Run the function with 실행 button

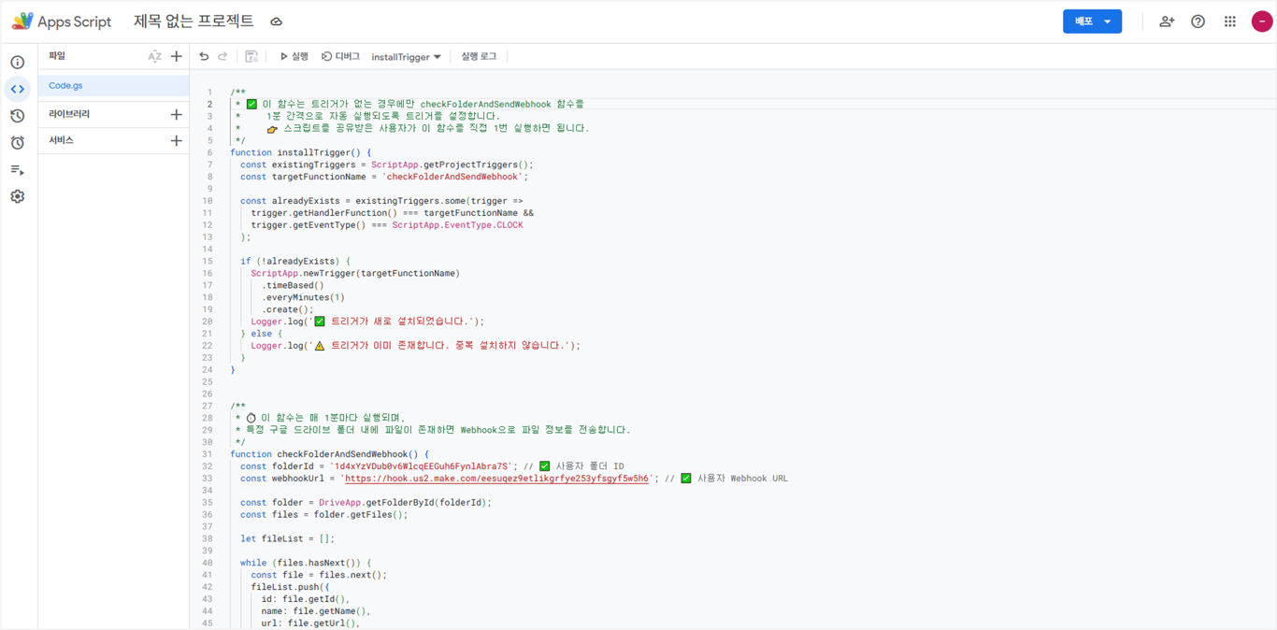[294, 57]
